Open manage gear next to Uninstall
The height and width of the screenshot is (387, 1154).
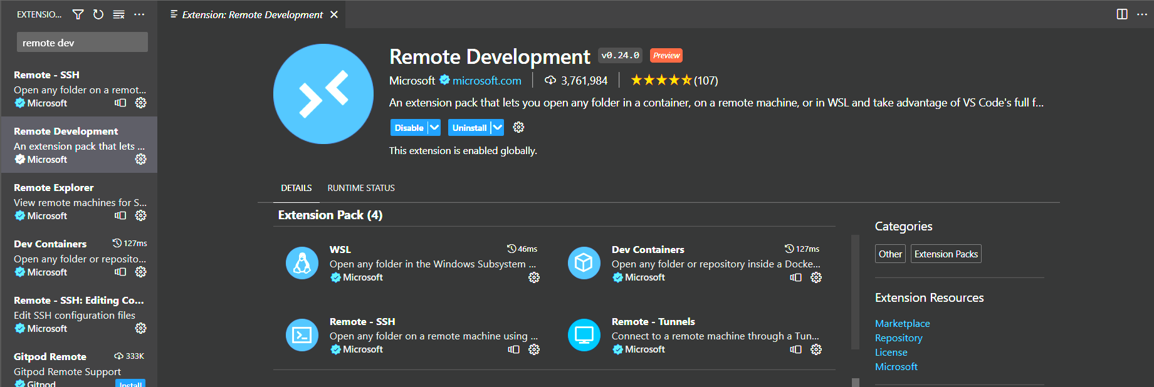(x=518, y=127)
